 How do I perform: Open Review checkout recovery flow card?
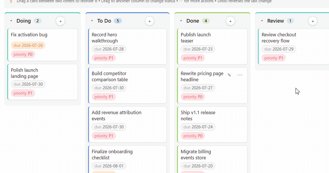[x=294, y=47]
